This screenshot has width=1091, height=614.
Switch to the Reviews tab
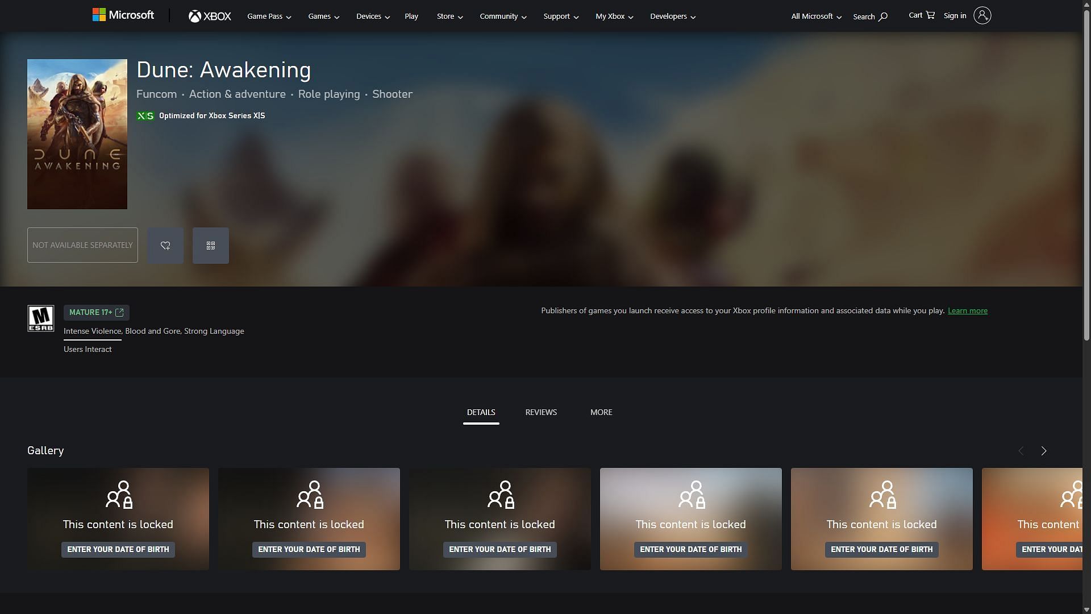click(541, 412)
